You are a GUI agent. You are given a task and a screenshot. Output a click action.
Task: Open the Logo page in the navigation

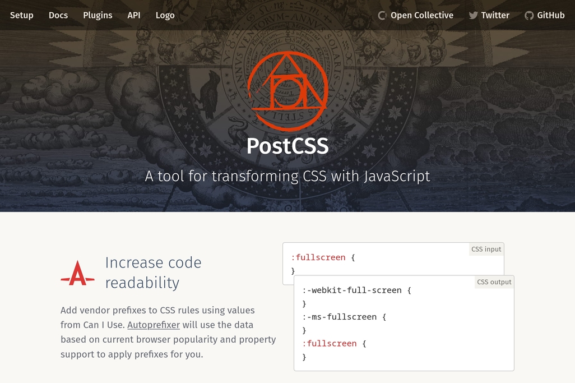pyautogui.click(x=165, y=15)
